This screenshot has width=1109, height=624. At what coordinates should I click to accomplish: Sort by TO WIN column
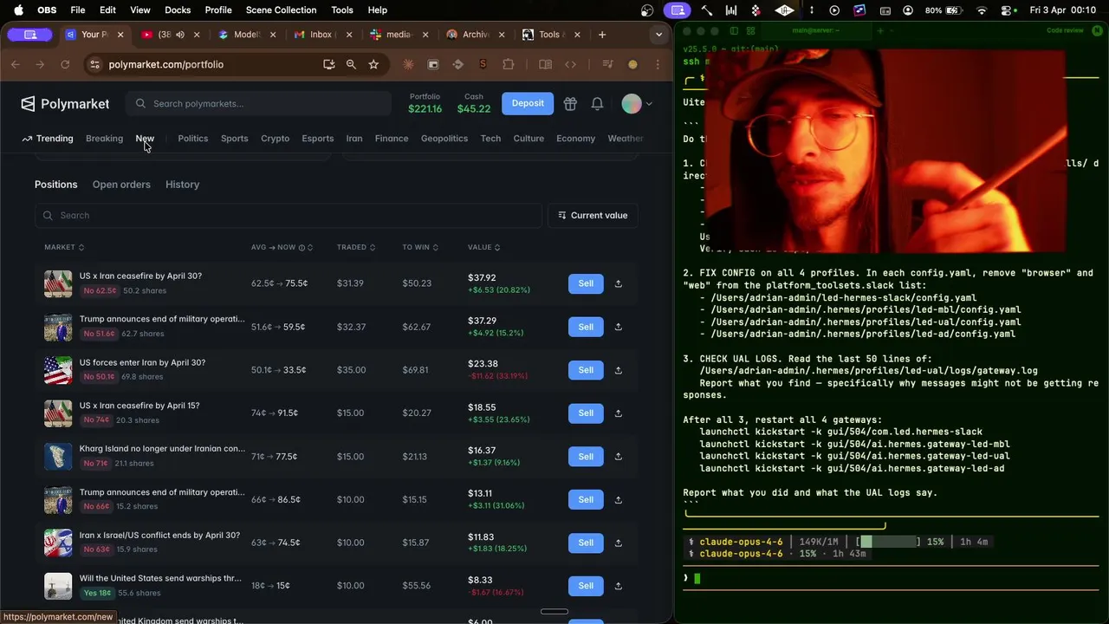pyautogui.click(x=419, y=248)
